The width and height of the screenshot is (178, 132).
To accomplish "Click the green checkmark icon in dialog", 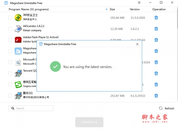I will pos(55,66).
